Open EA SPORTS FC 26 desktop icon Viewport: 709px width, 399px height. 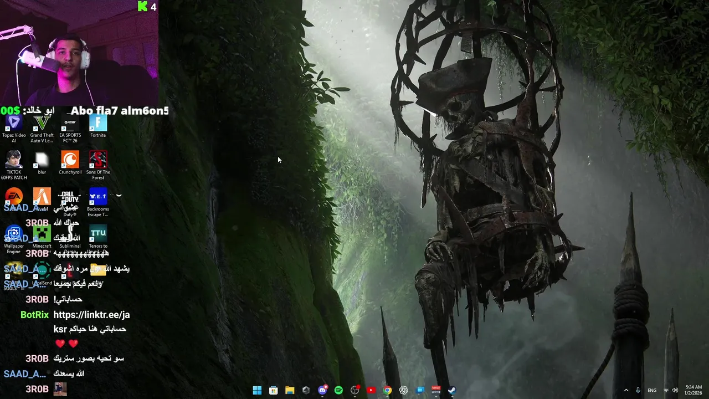70,129
